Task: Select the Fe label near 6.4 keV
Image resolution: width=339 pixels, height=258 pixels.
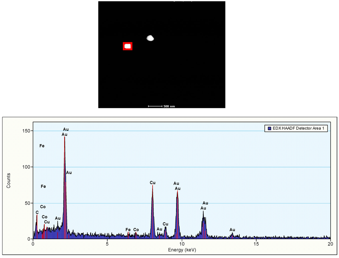Action: tap(128, 230)
